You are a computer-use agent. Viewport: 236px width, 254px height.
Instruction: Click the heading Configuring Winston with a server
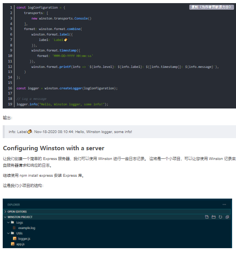53,148
